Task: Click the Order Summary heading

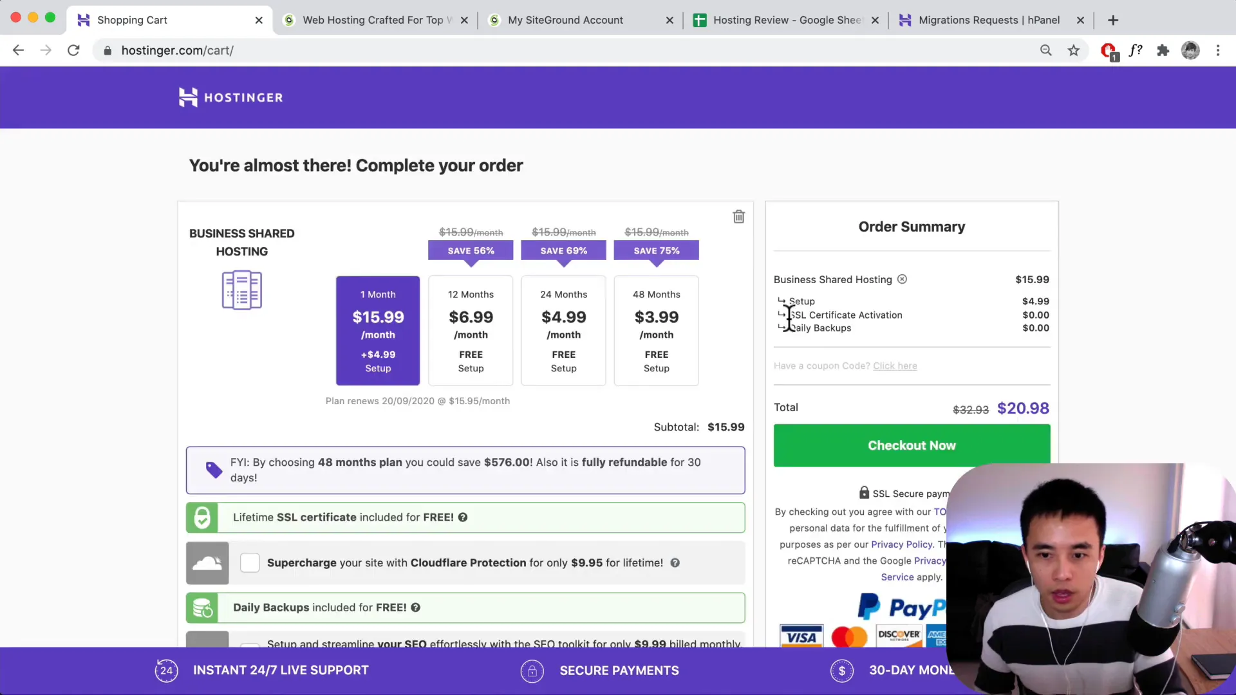Action: [912, 227]
